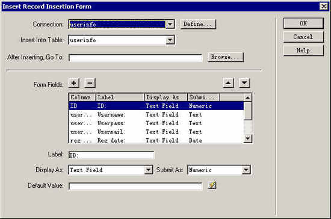331x219 pixels.
Task: Open the Submit As dropdown
Action: (246, 170)
